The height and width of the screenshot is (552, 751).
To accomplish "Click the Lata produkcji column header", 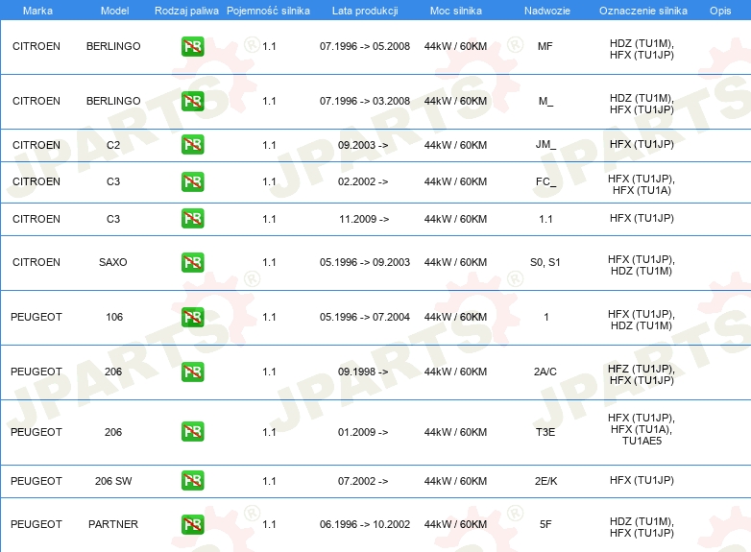I will click(x=365, y=11).
